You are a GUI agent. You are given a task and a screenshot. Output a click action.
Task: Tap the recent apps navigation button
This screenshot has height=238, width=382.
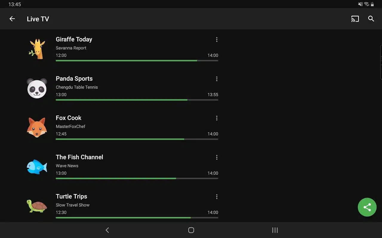[275, 230]
